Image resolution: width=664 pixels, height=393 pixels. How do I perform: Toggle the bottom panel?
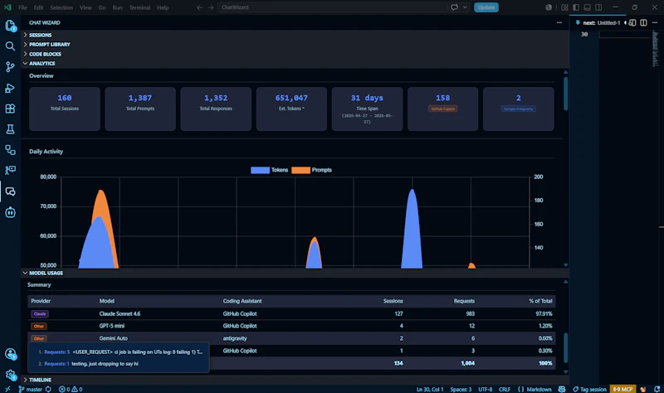coord(587,7)
